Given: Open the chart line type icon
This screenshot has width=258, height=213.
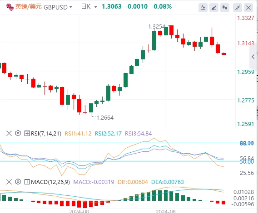Looking at the screenshot, I should point(203,8).
